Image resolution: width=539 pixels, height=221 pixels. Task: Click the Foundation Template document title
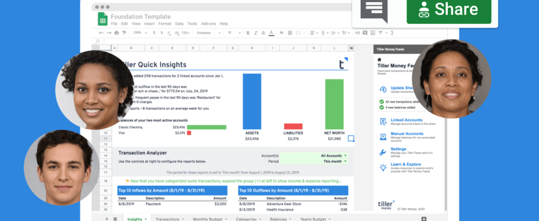point(141,17)
